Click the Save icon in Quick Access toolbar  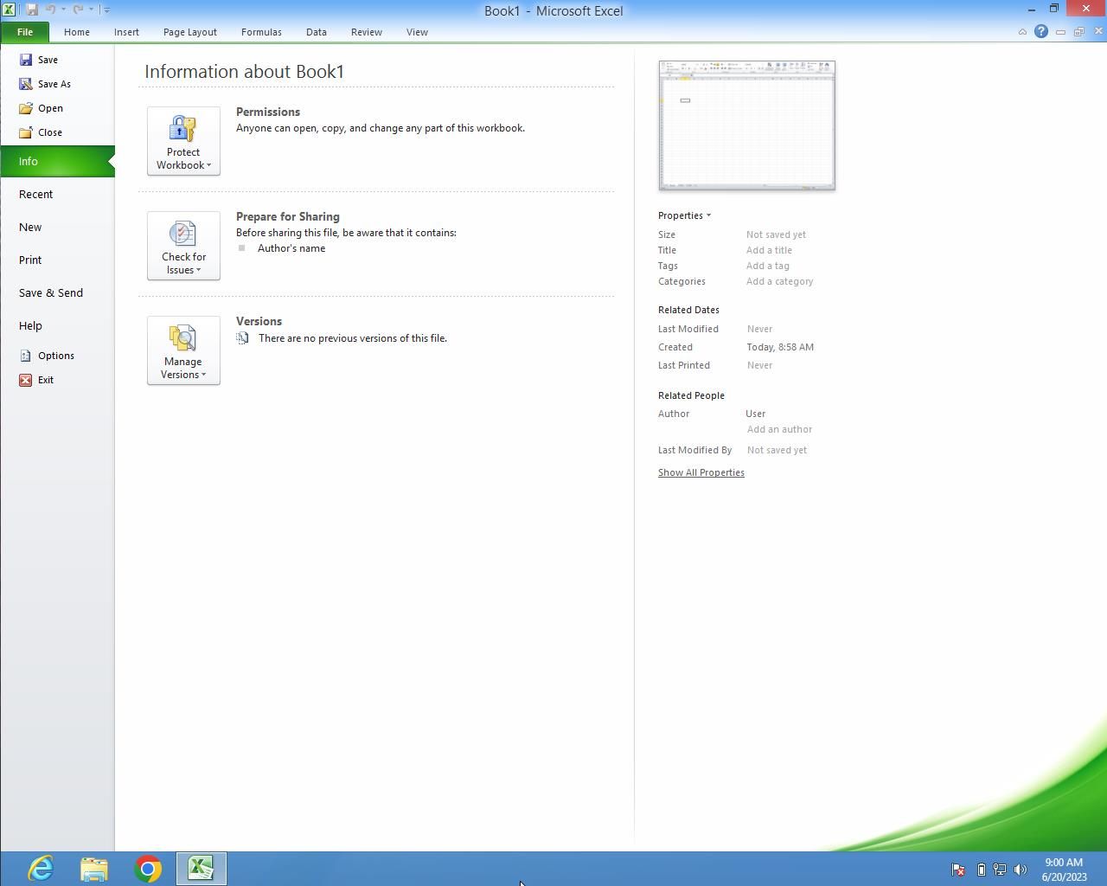(x=32, y=10)
